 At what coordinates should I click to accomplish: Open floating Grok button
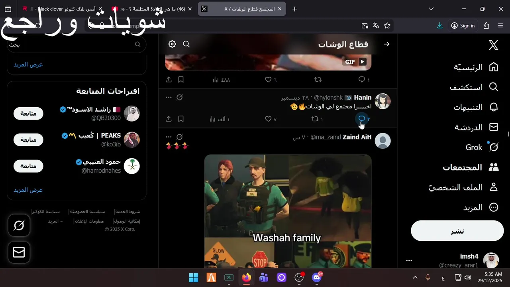tap(19, 226)
